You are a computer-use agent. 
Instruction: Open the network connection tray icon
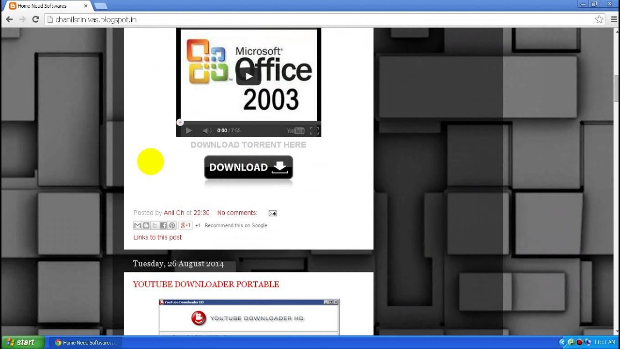[x=587, y=342]
